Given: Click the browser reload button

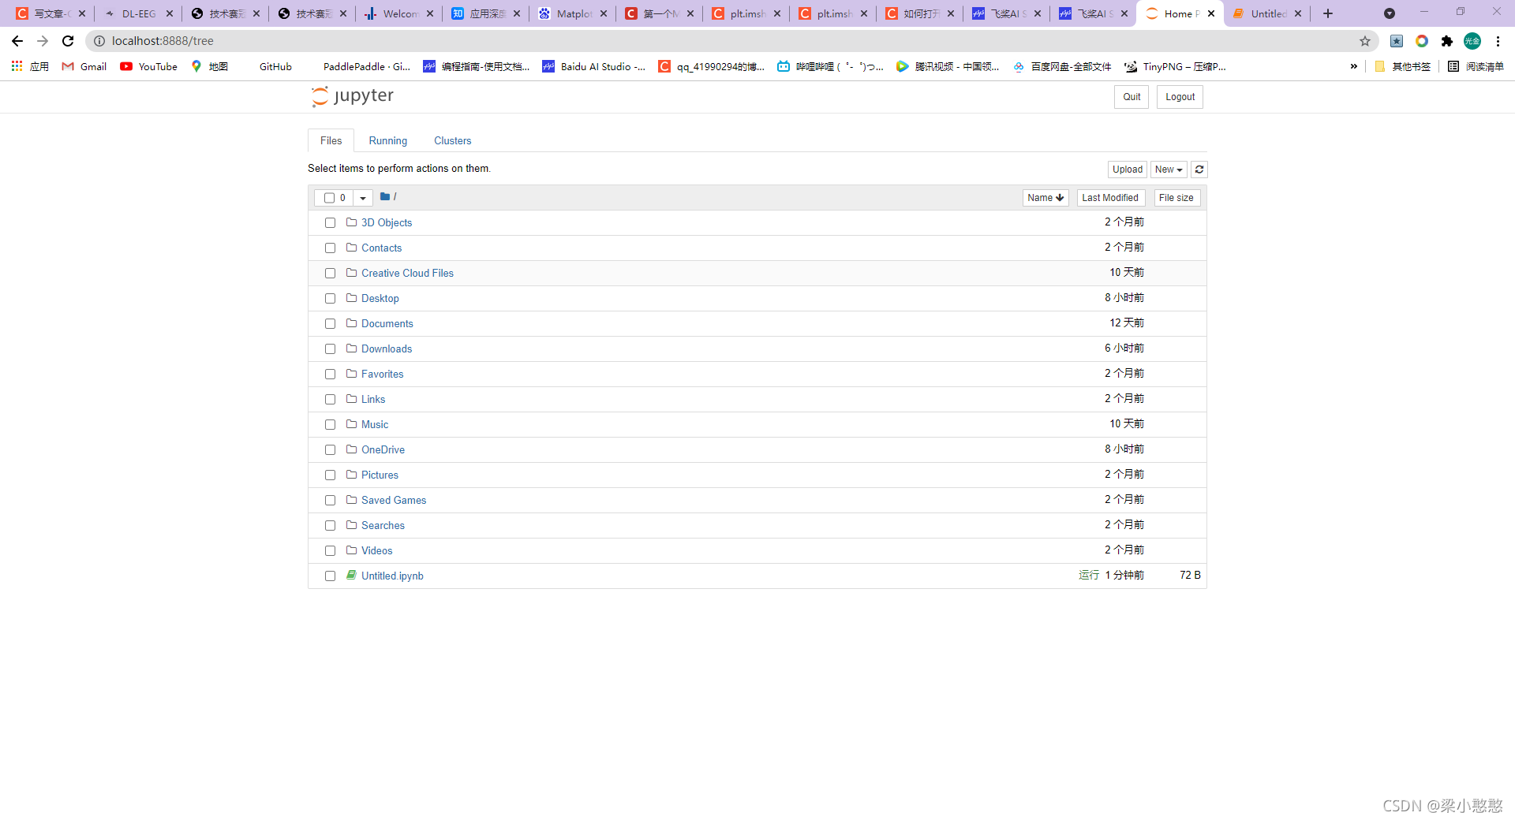Looking at the screenshot, I should pos(68,41).
